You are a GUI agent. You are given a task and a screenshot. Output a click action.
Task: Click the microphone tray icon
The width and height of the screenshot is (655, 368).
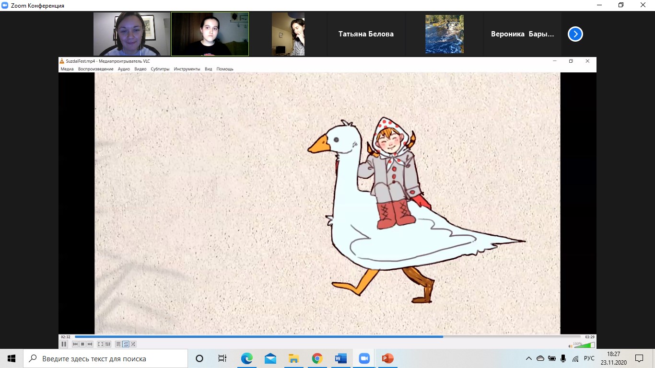coord(563,358)
